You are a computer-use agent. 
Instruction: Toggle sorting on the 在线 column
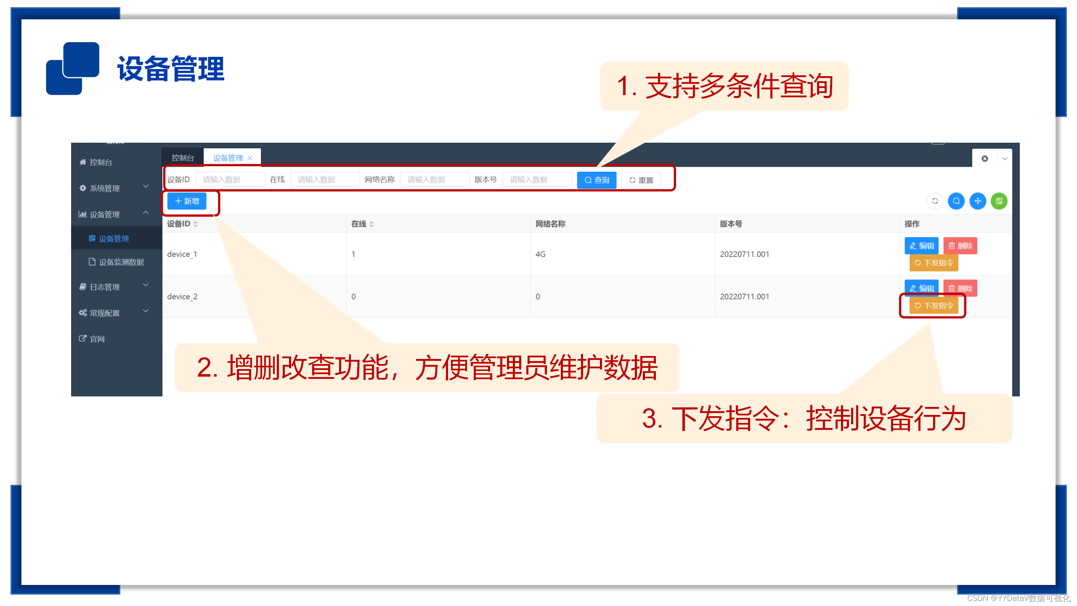[372, 224]
